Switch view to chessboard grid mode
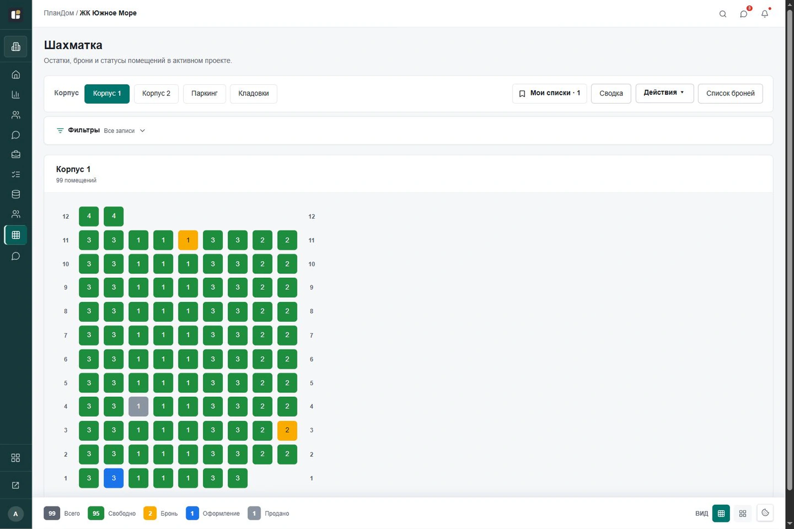794x529 pixels. click(x=721, y=514)
